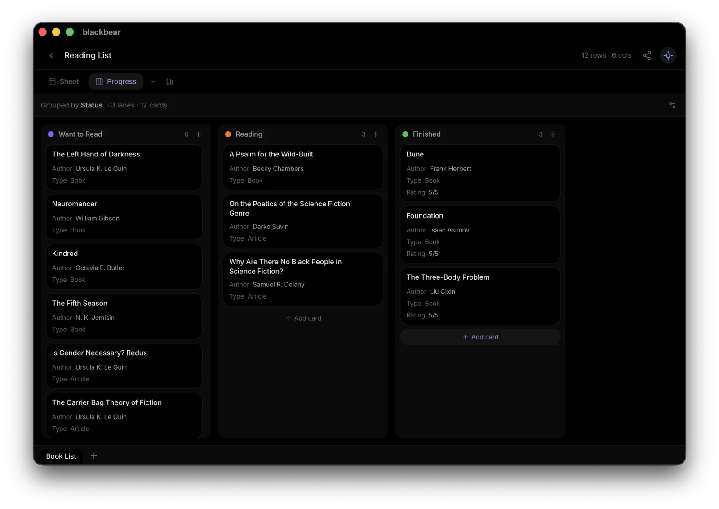Image resolution: width=719 pixels, height=509 pixels.
Task: Click the 12 rows · 6 cols label
Action: tap(606, 55)
